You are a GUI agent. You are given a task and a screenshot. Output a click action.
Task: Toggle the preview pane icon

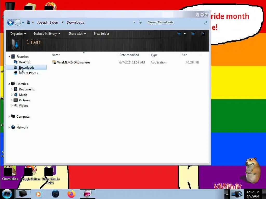coord(193,34)
